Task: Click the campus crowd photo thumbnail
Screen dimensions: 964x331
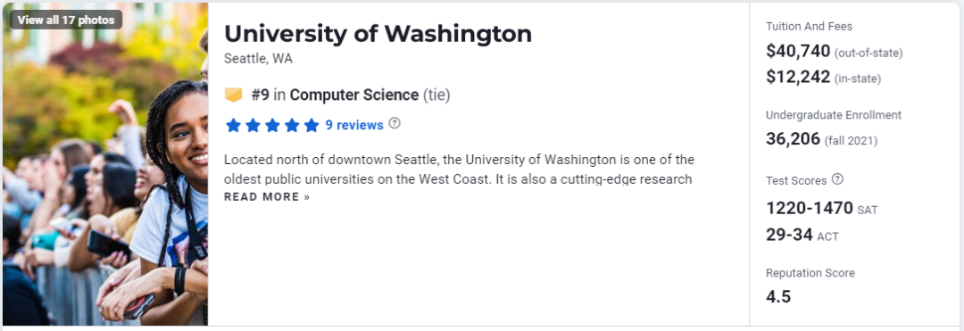Action: click(105, 164)
